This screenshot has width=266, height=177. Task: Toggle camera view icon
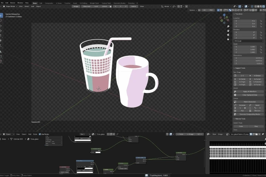[x=228, y=35]
